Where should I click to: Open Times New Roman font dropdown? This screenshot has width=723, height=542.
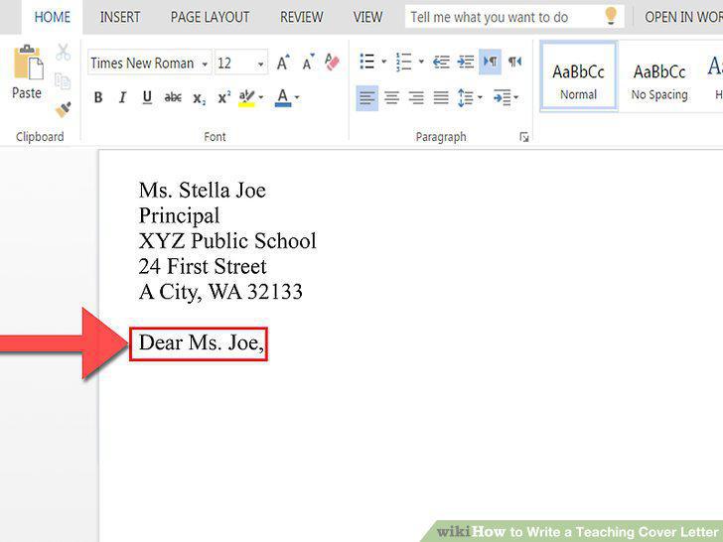tap(205, 64)
